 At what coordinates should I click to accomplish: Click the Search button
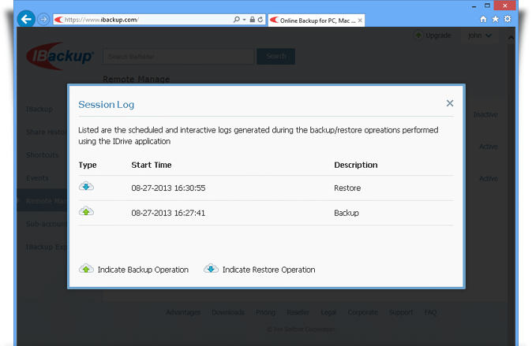click(275, 56)
